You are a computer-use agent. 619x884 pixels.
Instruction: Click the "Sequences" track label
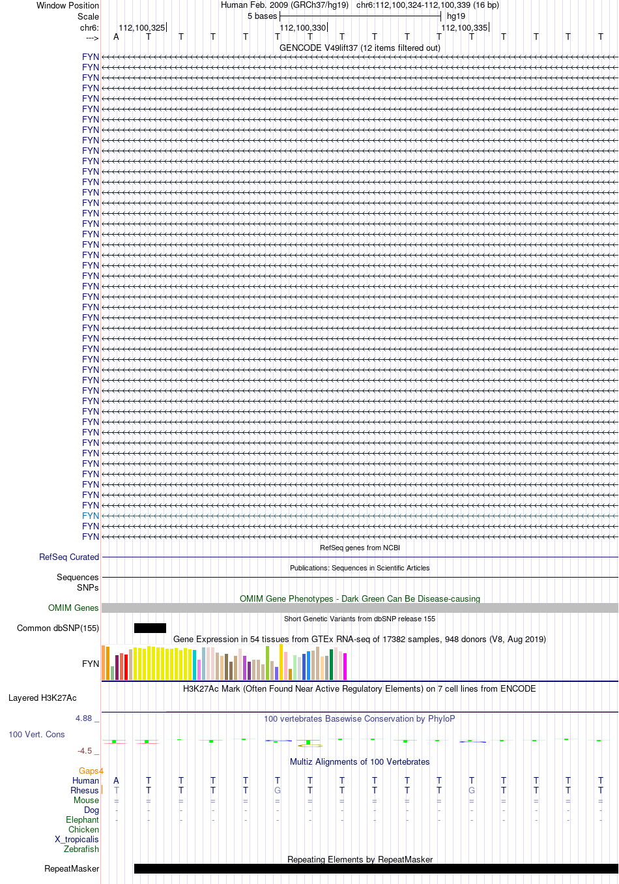coord(78,577)
